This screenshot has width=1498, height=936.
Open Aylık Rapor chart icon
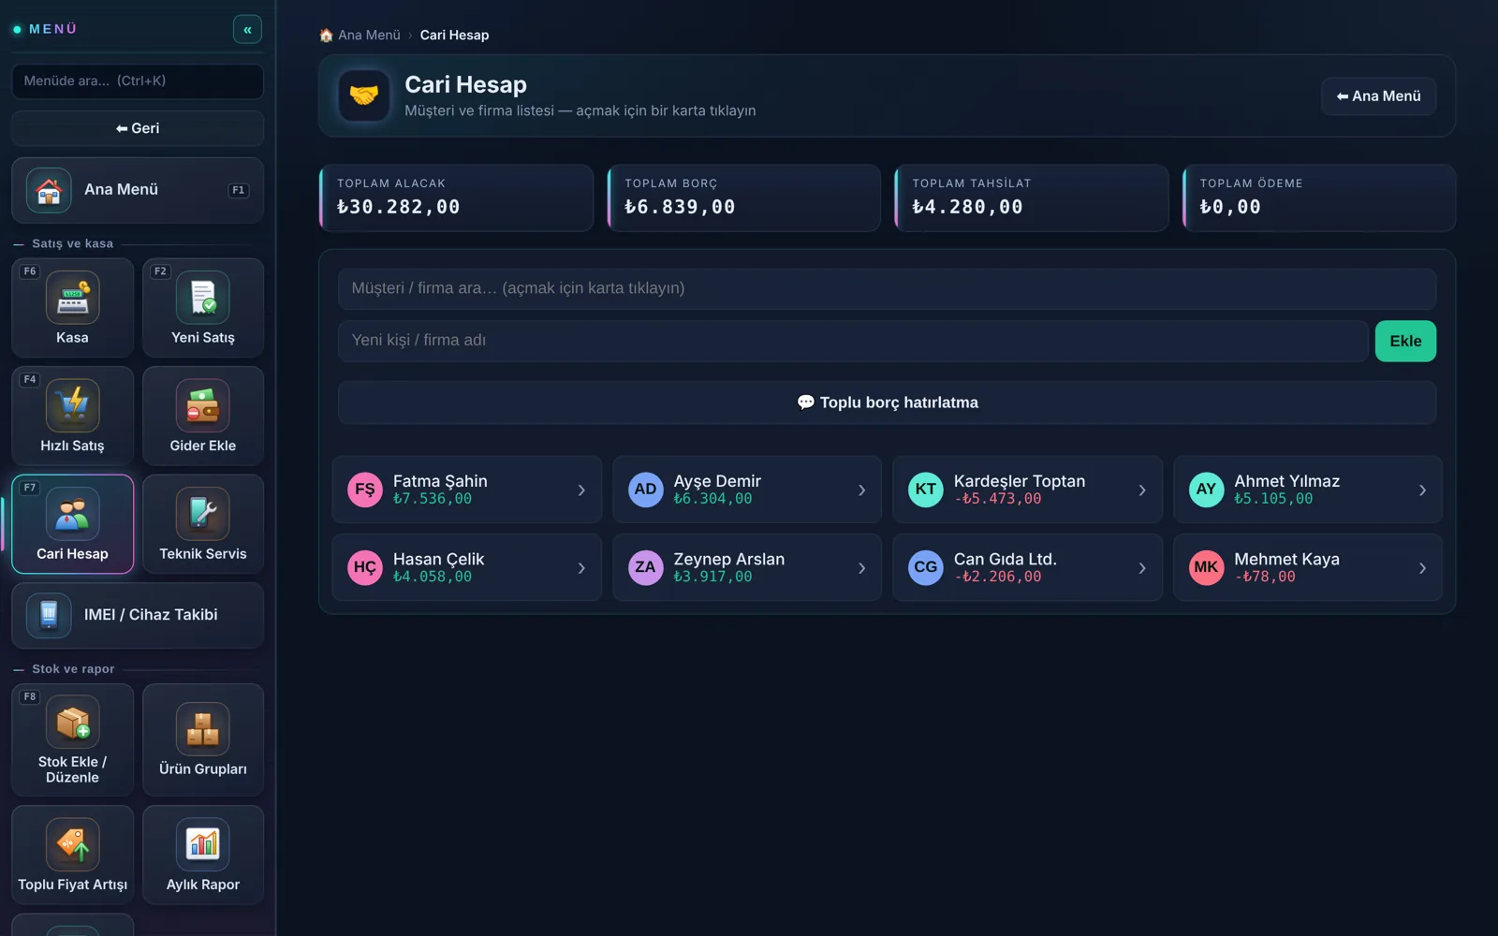click(x=203, y=844)
